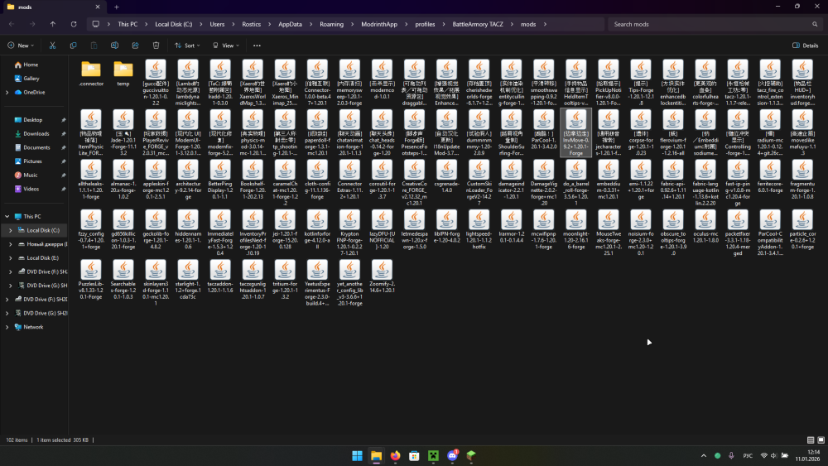Viewport: 828px width, 466px height.
Task: Expand Local Disk (E:) in navigation tree
Action: pyautogui.click(x=10, y=258)
